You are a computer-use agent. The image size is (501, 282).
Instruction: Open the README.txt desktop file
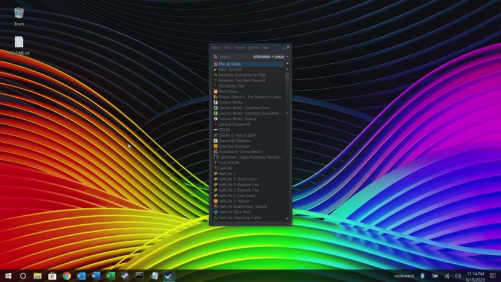coord(19,43)
